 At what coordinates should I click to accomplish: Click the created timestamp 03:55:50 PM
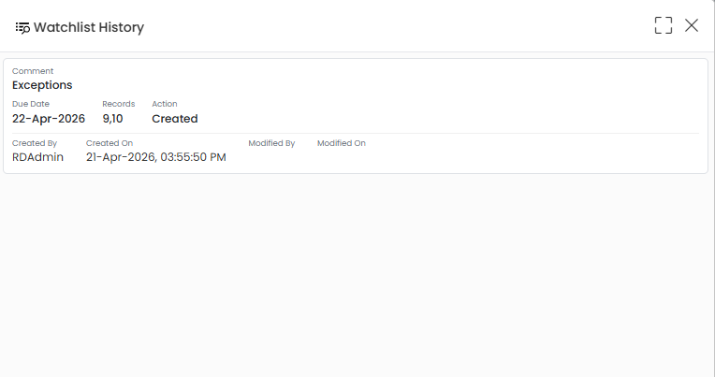point(194,157)
